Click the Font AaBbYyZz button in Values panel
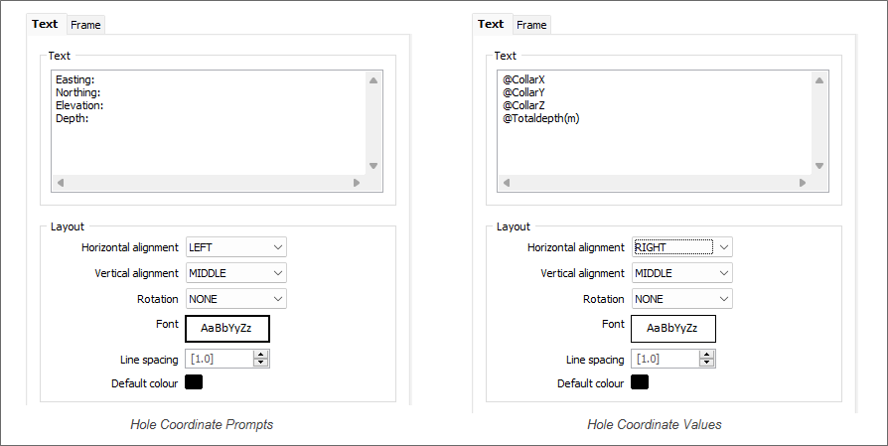The height and width of the screenshot is (446, 888). pos(673,328)
